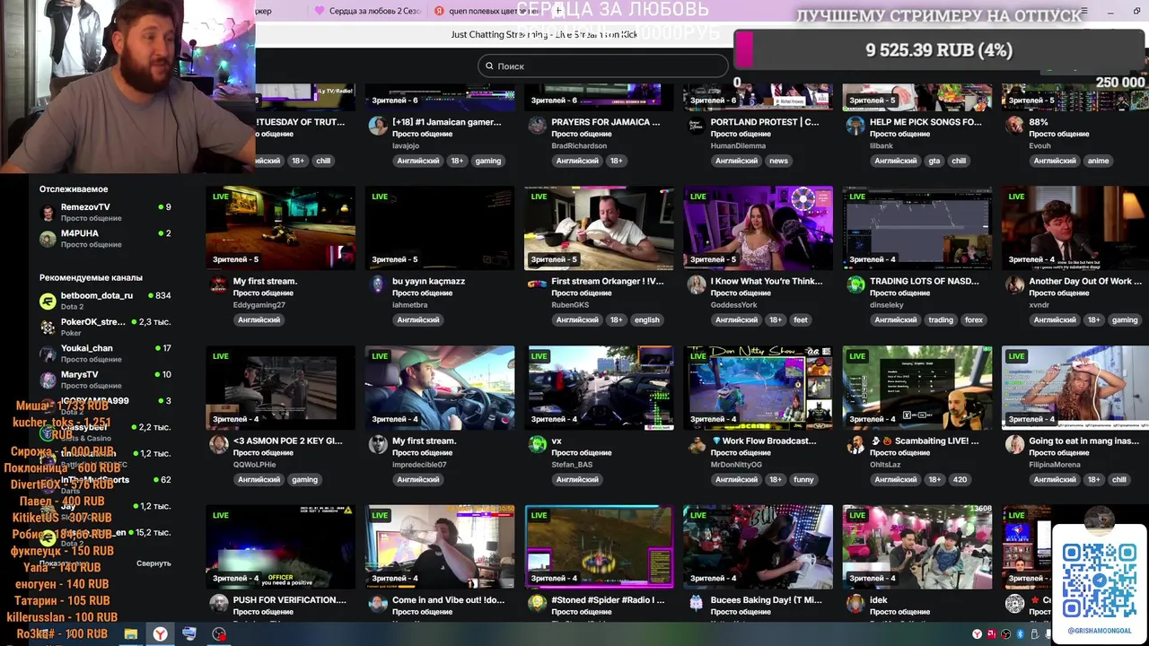Click 'gaming' tag on xvndr card

point(1124,319)
